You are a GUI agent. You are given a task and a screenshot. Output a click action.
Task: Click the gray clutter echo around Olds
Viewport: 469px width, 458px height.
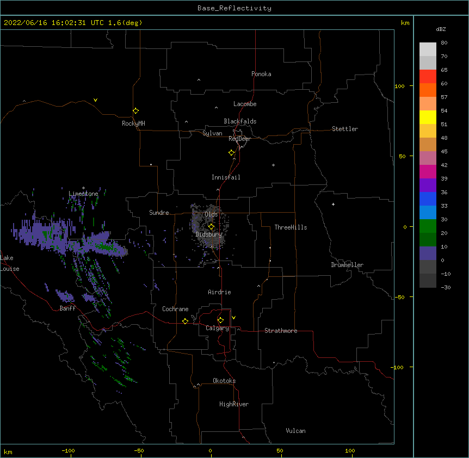coord(209,226)
